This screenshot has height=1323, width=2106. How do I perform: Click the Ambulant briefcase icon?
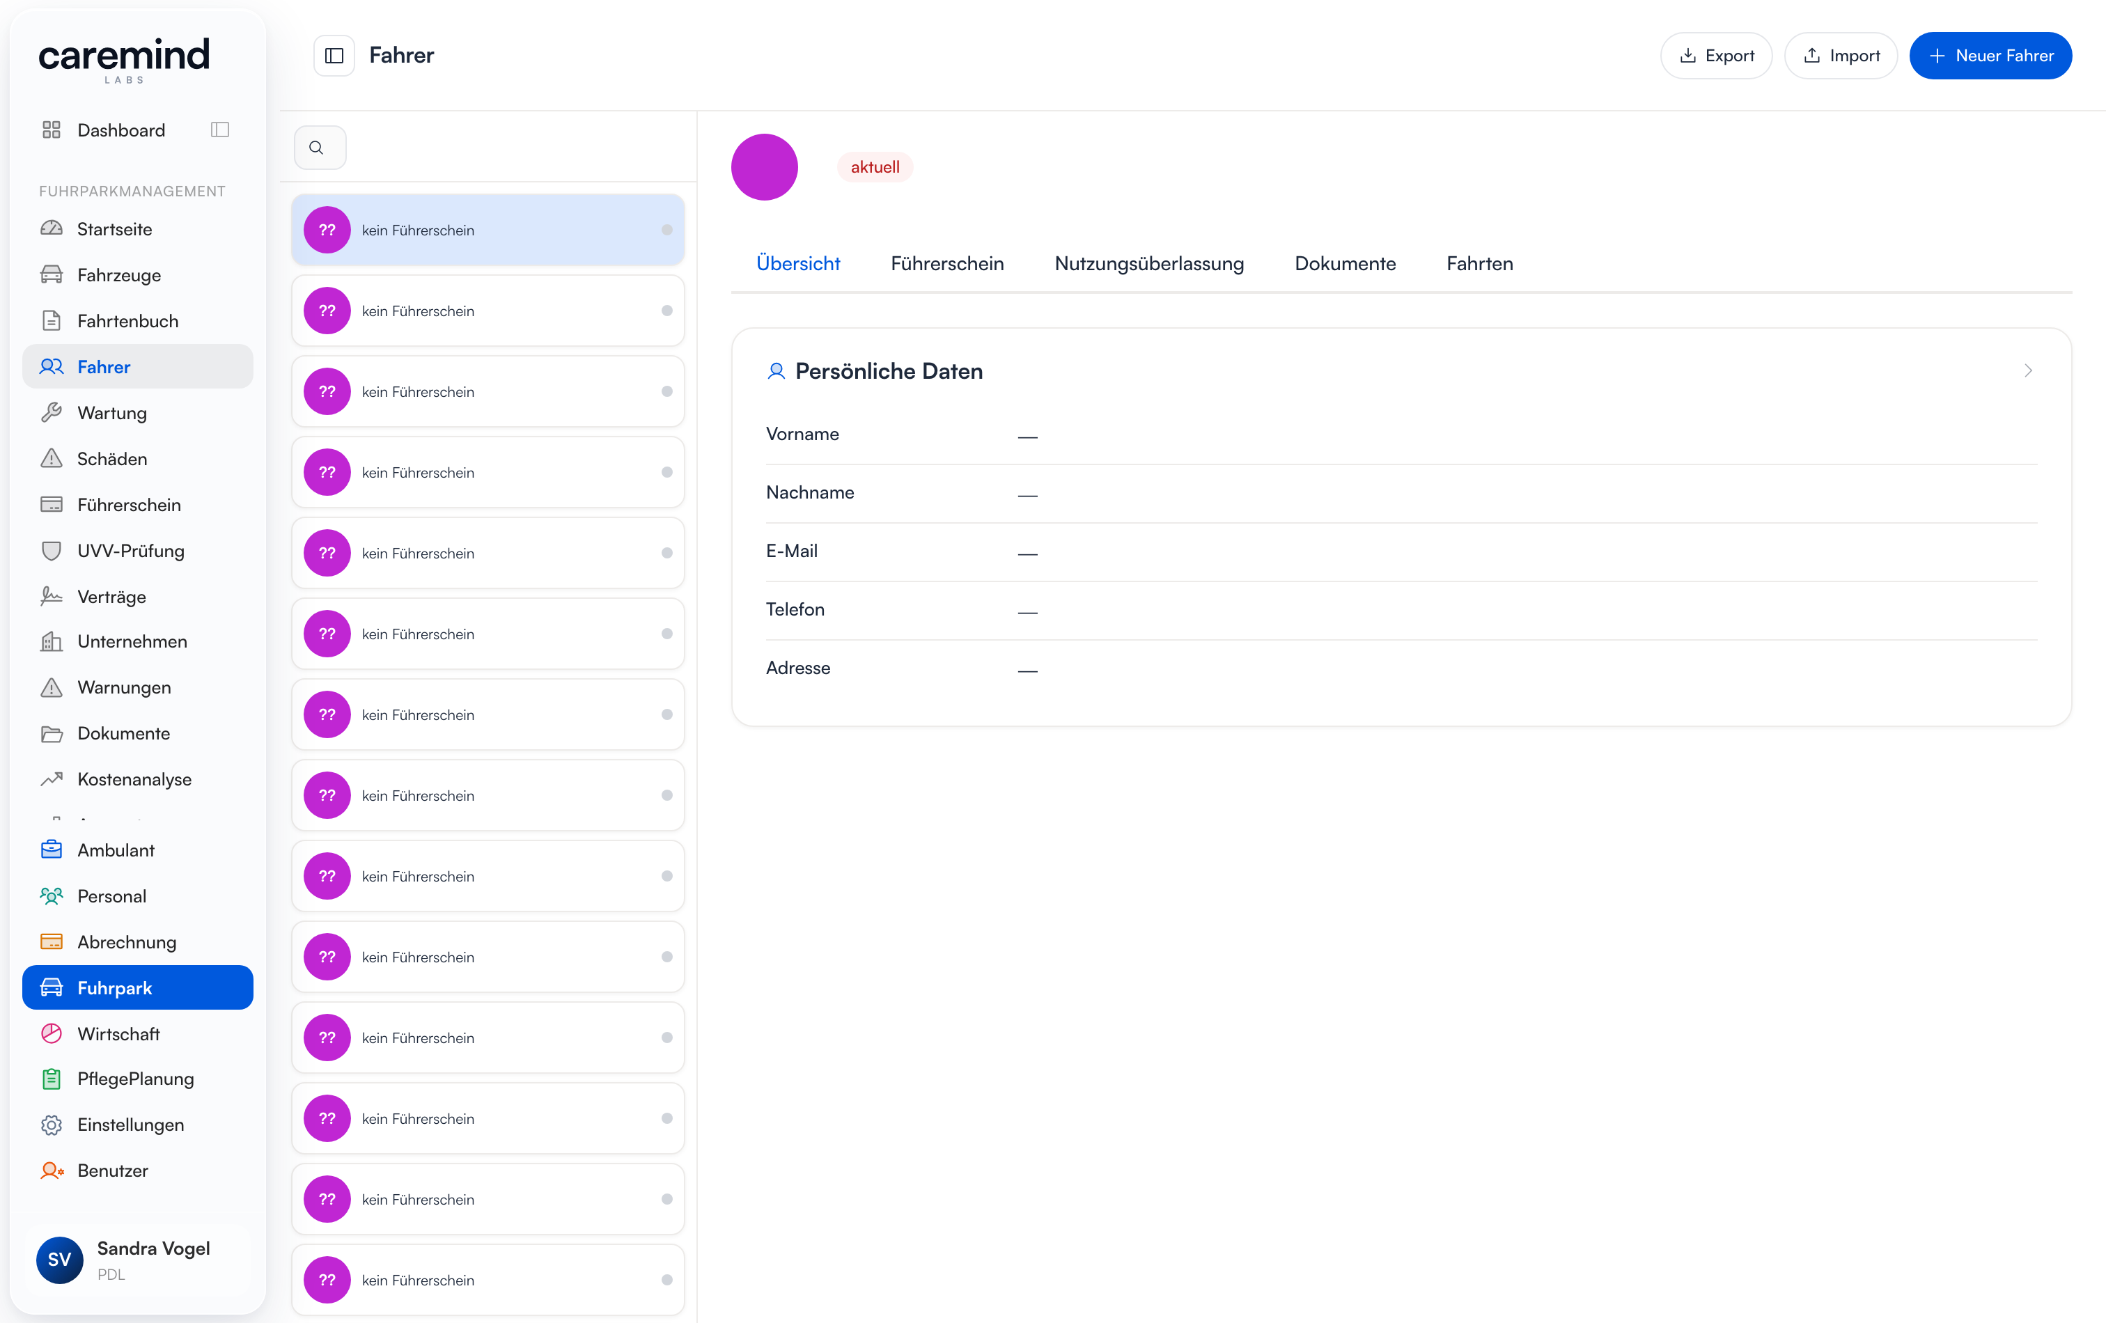(52, 850)
